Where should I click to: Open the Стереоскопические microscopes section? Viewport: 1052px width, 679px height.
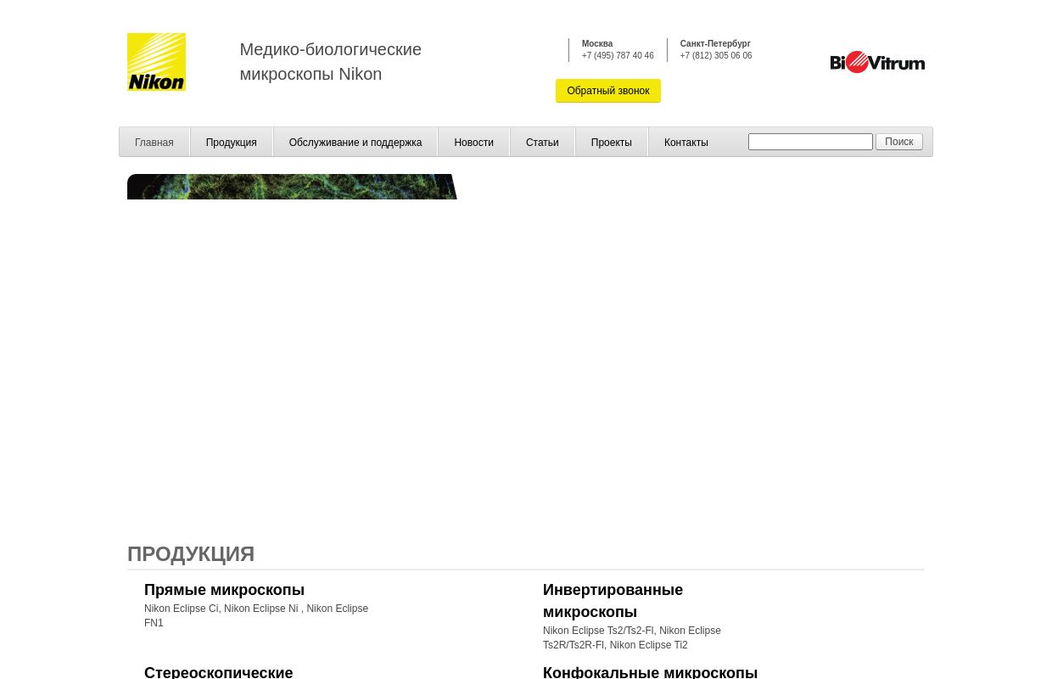218,671
